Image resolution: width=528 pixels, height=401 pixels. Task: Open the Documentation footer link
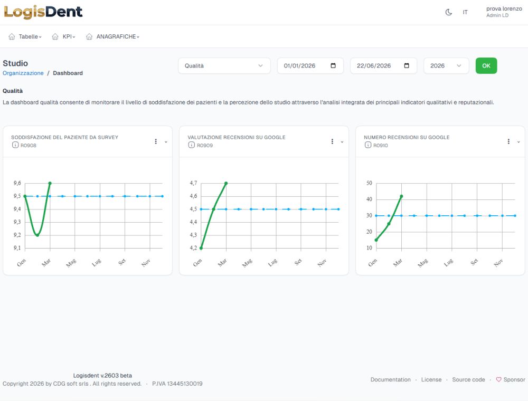(x=391, y=379)
